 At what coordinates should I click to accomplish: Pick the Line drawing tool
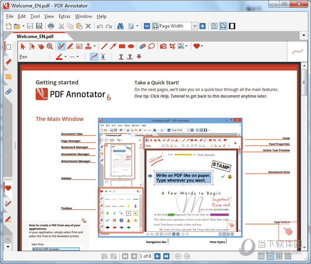pyautogui.click(x=104, y=46)
